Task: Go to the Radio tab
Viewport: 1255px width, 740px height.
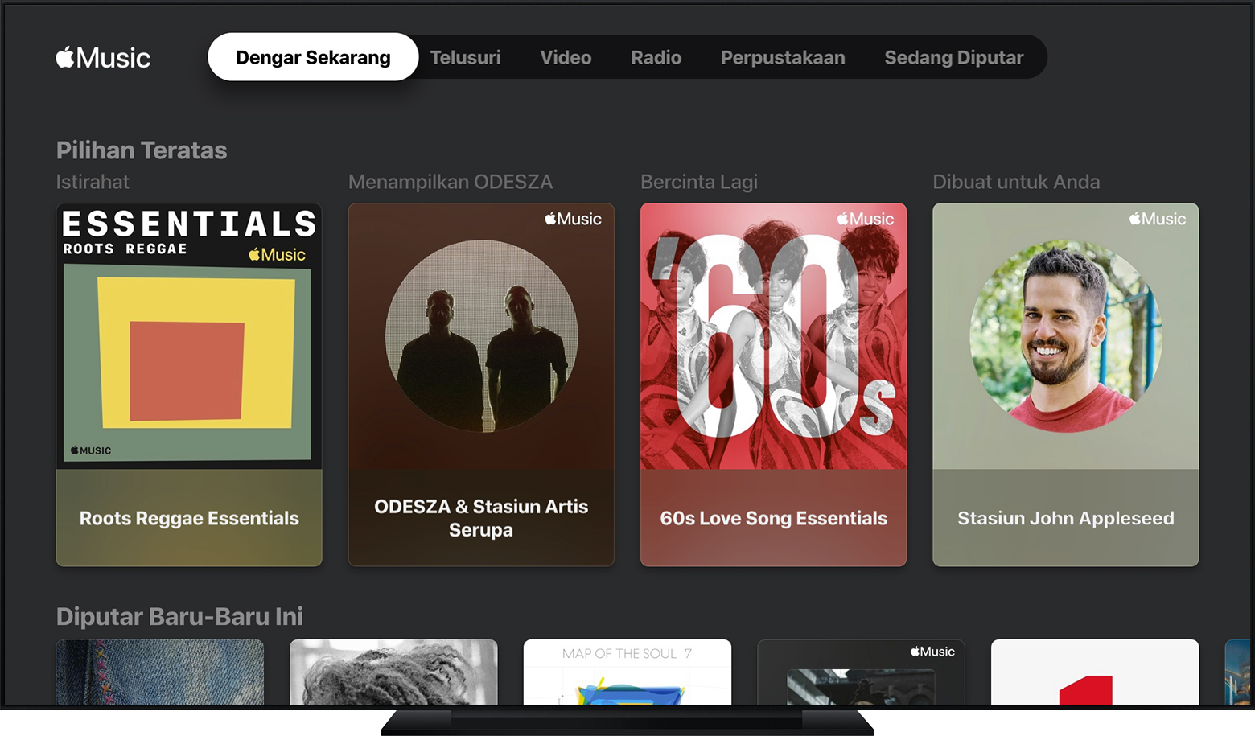Action: point(656,58)
